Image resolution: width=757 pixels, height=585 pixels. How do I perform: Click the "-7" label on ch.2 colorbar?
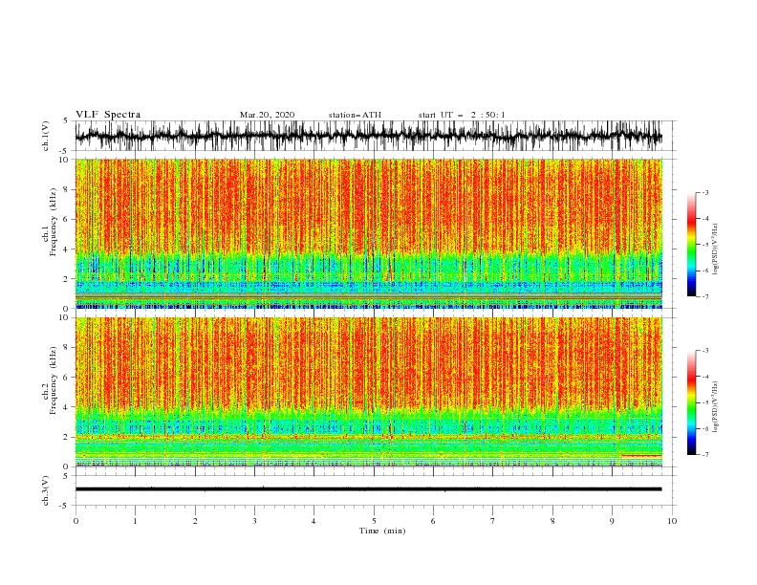pos(705,454)
